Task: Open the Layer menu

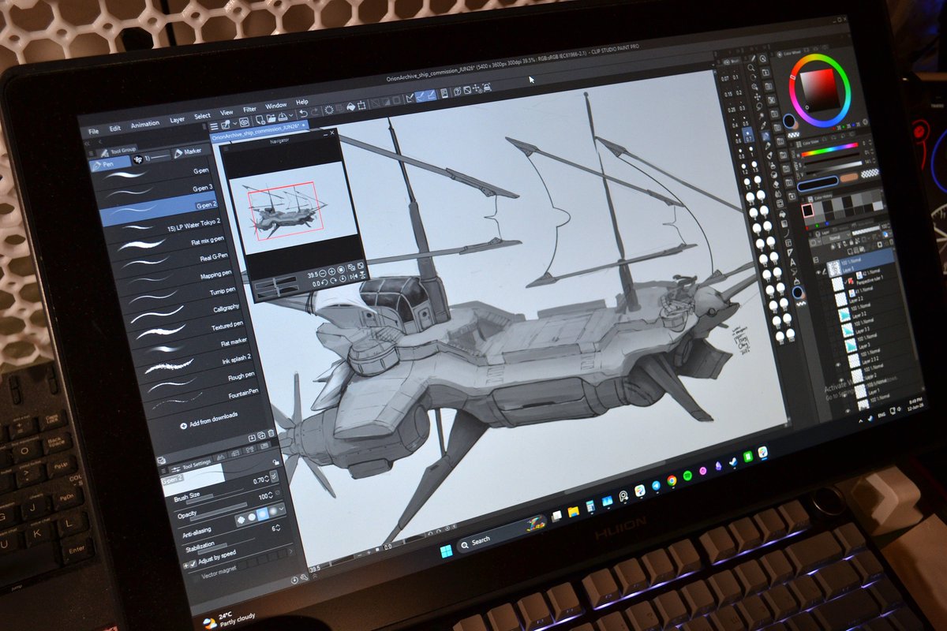Action: [178, 120]
